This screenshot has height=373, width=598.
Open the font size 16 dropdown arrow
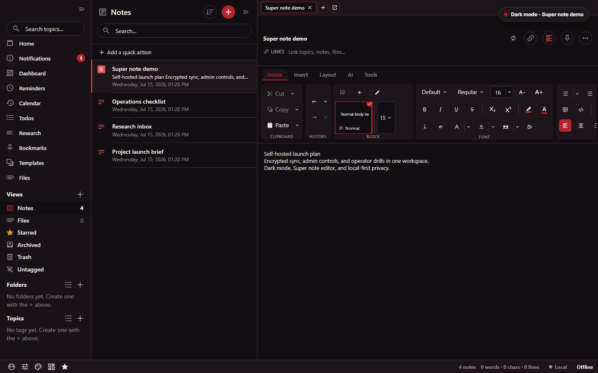[510, 92]
